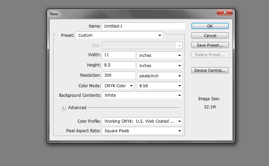Click the Save Preset button
The width and height of the screenshot is (269, 166).
[x=210, y=45]
